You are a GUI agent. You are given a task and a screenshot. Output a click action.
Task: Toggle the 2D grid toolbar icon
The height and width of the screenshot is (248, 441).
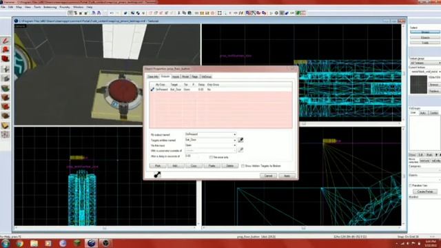point(70,13)
